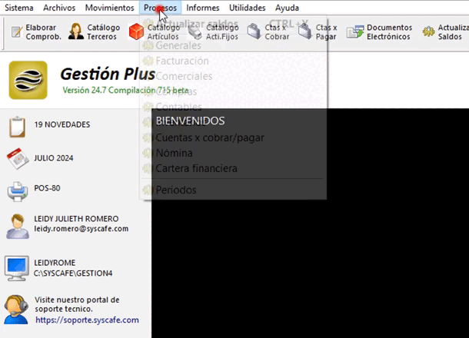Open the Ayuda menu
This screenshot has width=469, height=338.
click(x=287, y=8)
